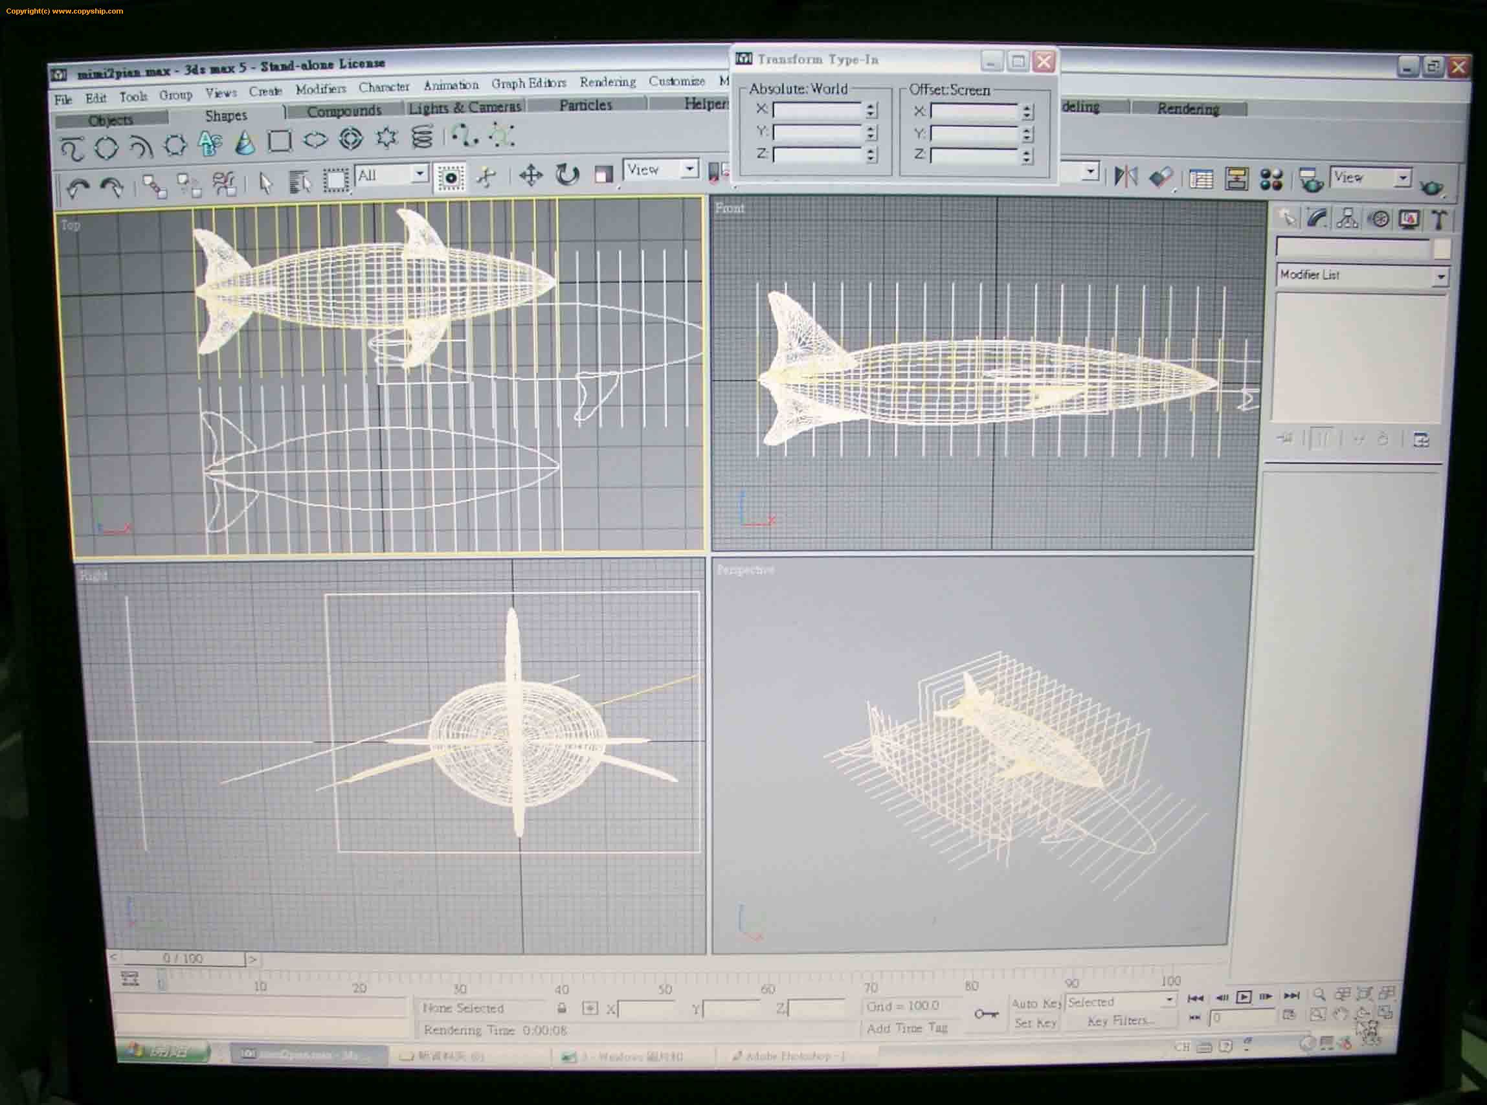Open the Graph Editors menu
The height and width of the screenshot is (1105, 1487).
pos(528,83)
